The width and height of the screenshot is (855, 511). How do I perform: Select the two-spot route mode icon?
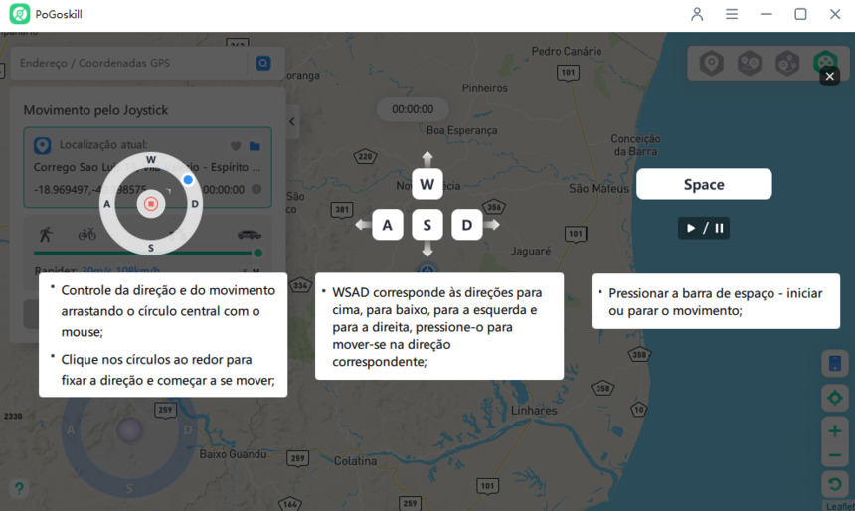point(749,64)
